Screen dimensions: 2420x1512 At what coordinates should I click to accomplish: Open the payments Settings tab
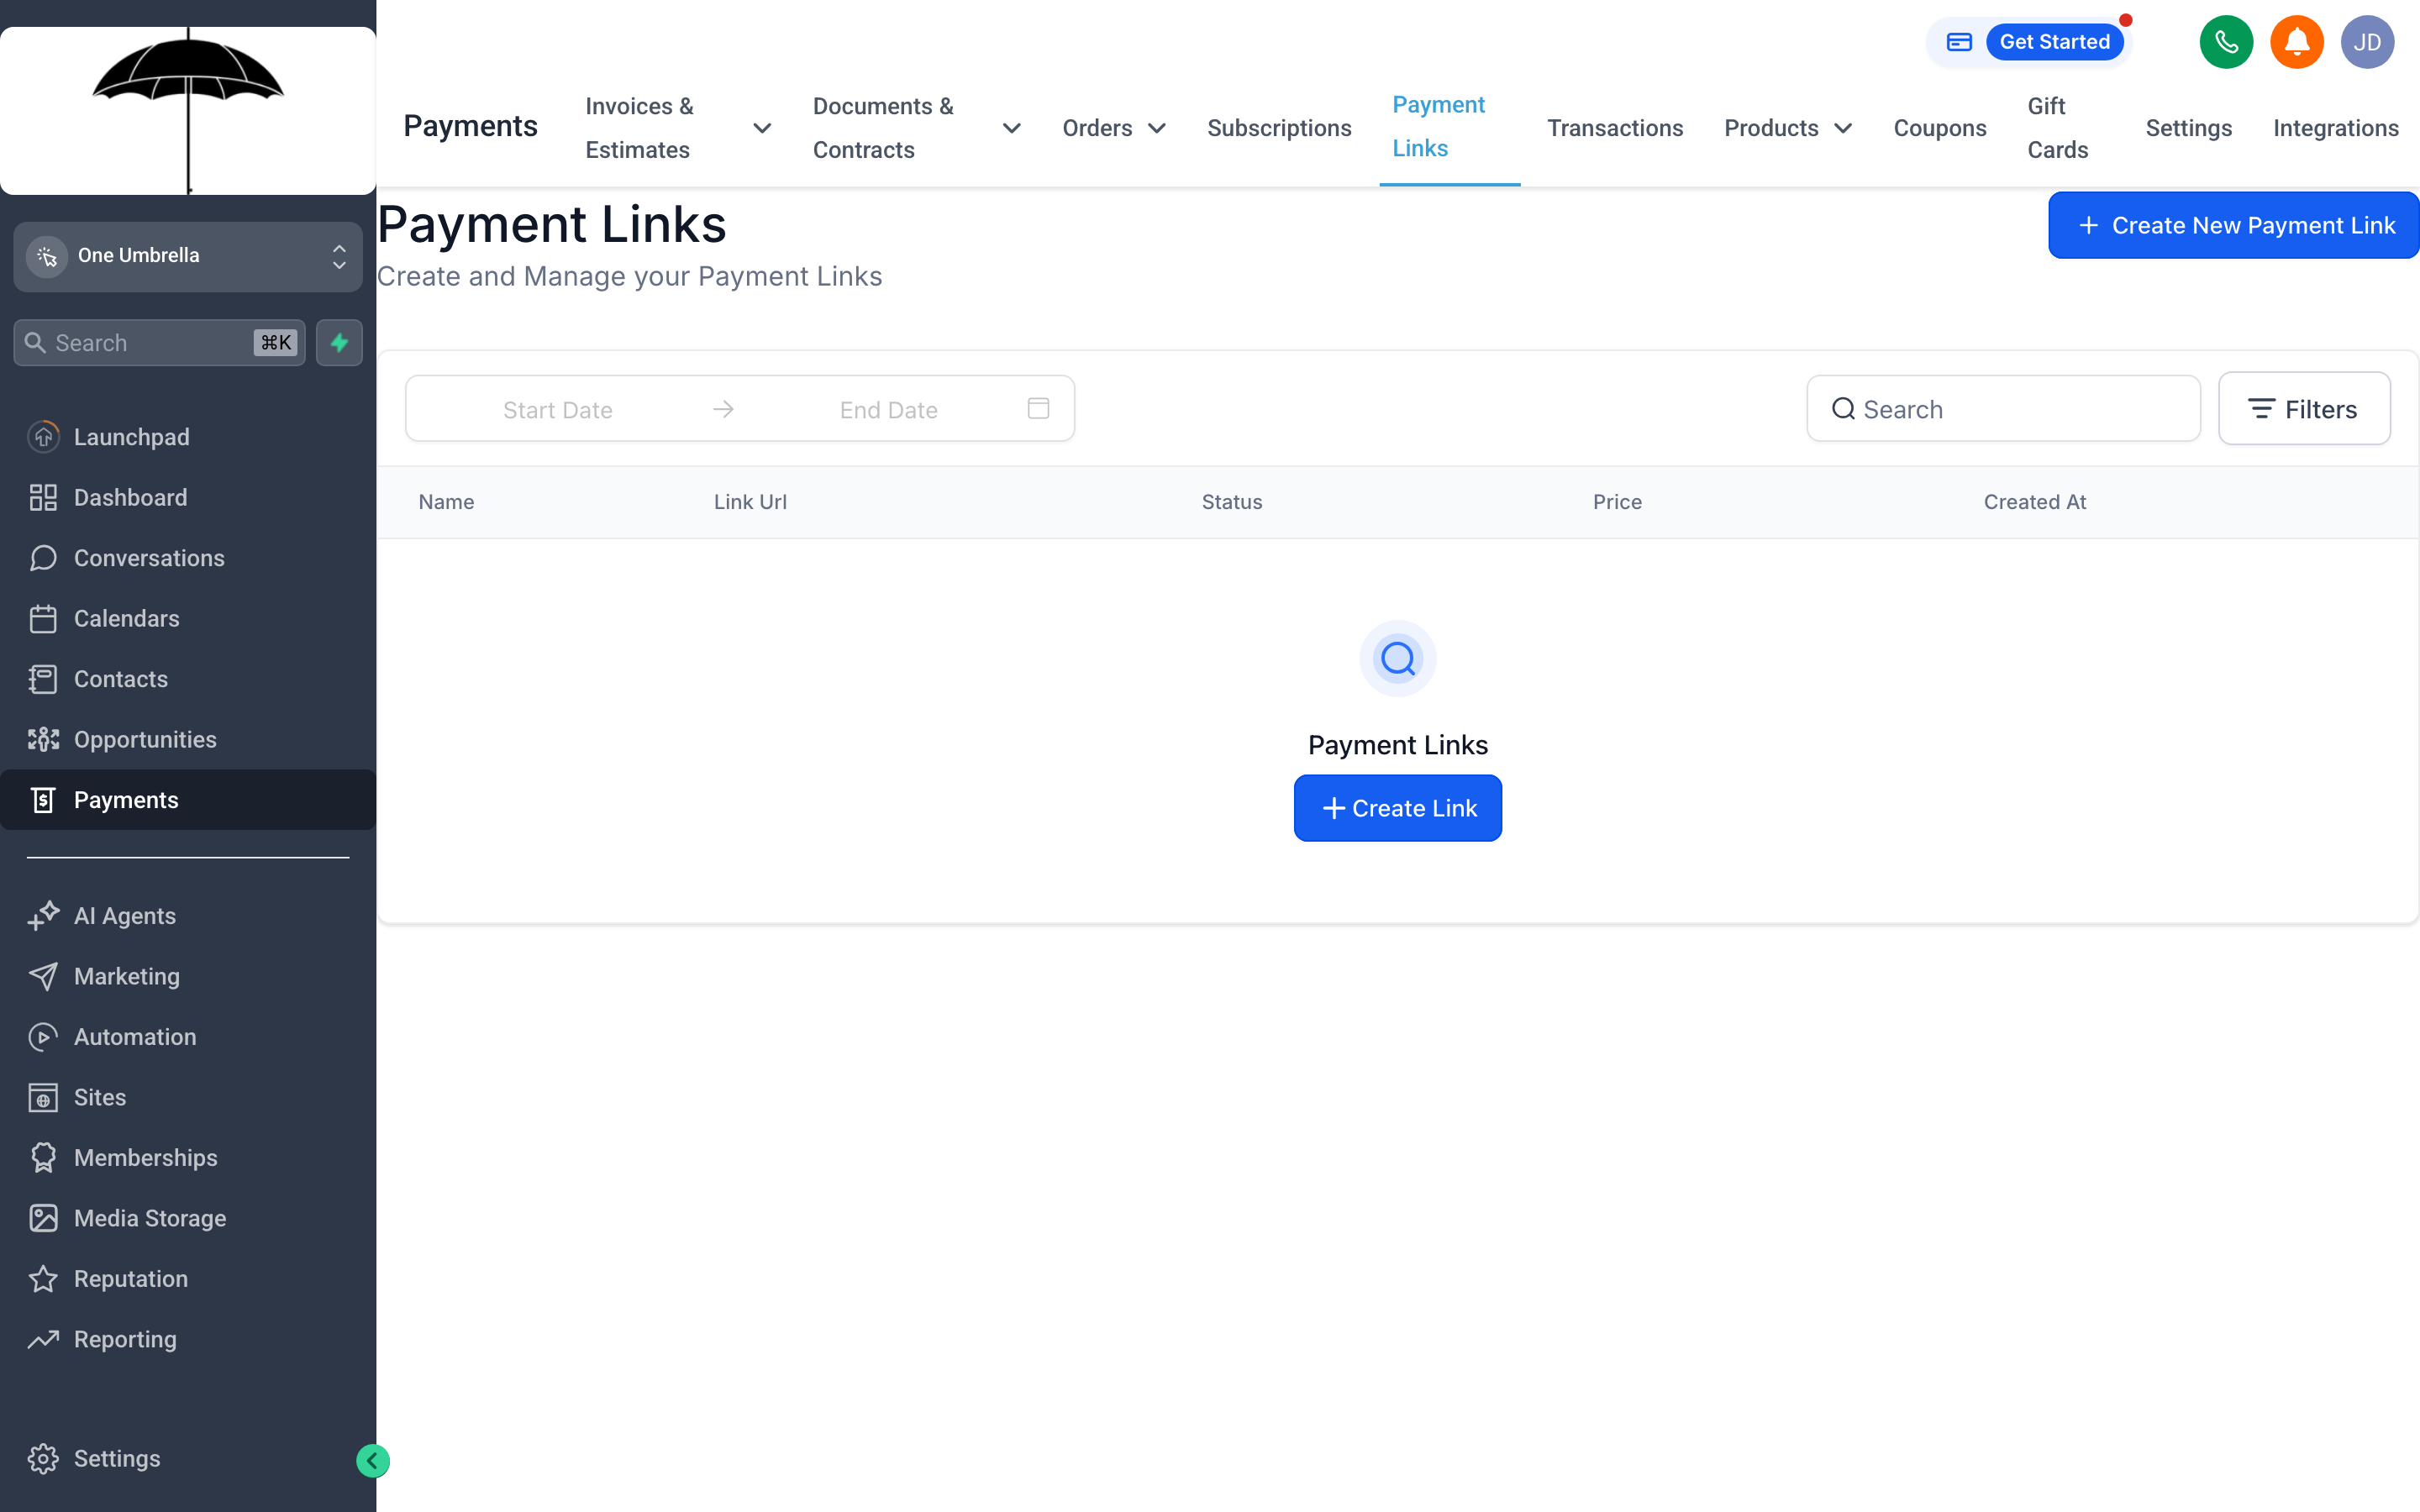pyautogui.click(x=2188, y=128)
